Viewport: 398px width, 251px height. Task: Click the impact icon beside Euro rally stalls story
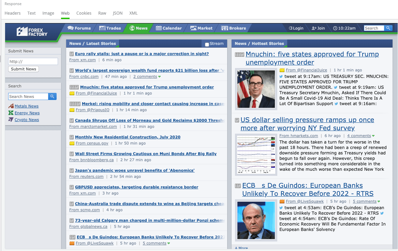(72, 54)
